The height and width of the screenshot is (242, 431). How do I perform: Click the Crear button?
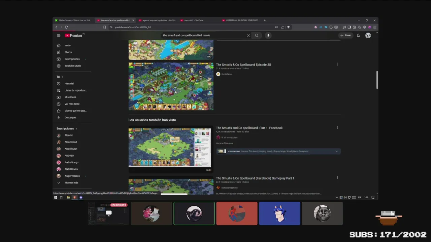coord(345,35)
